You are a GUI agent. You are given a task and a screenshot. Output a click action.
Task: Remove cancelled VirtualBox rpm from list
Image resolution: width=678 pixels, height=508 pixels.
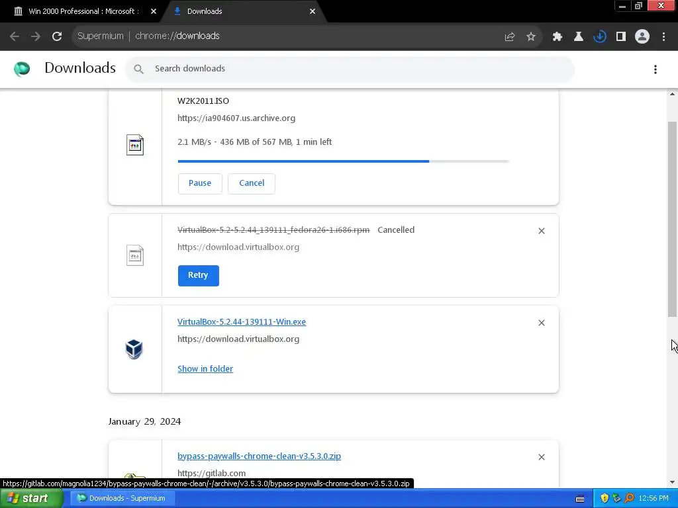click(x=542, y=231)
